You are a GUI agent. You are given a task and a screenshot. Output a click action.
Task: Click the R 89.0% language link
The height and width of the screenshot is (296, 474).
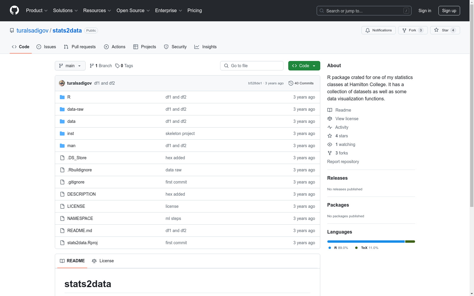point(338,248)
